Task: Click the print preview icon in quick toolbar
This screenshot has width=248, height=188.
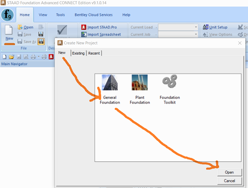Action: click(x=44, y=56)
